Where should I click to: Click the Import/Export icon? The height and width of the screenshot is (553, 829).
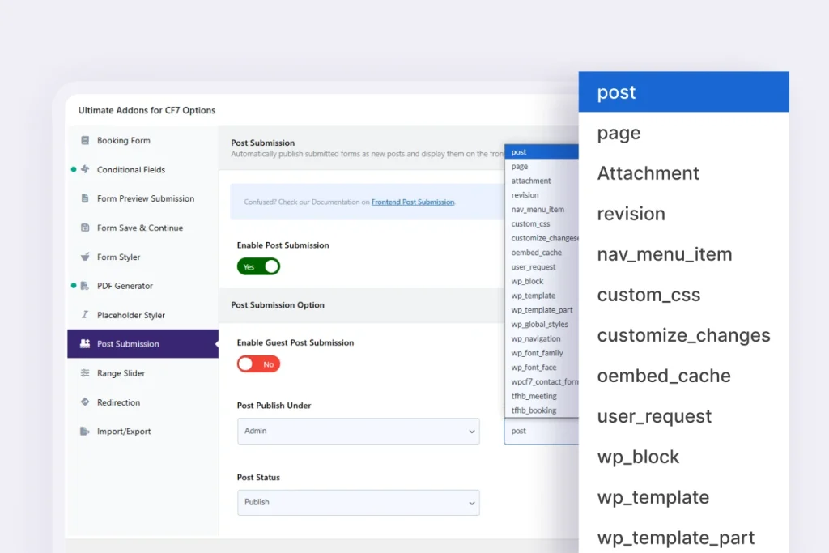[84, 431]
